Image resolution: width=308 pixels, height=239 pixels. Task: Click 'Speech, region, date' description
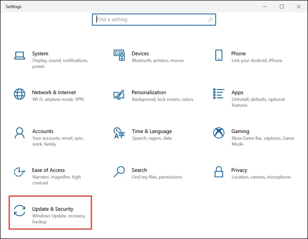[x=152, y=138]
